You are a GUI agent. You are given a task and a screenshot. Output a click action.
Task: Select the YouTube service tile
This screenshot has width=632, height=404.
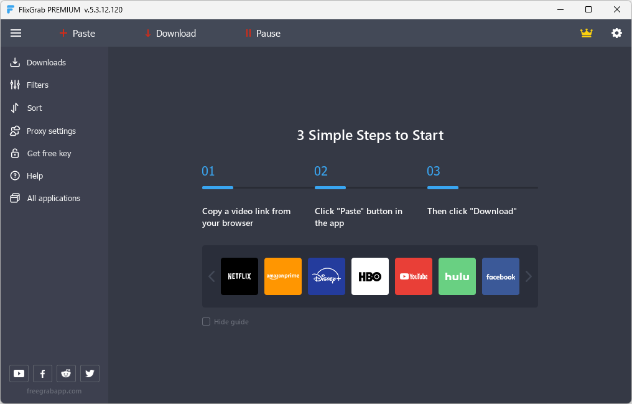click(414, 276)
